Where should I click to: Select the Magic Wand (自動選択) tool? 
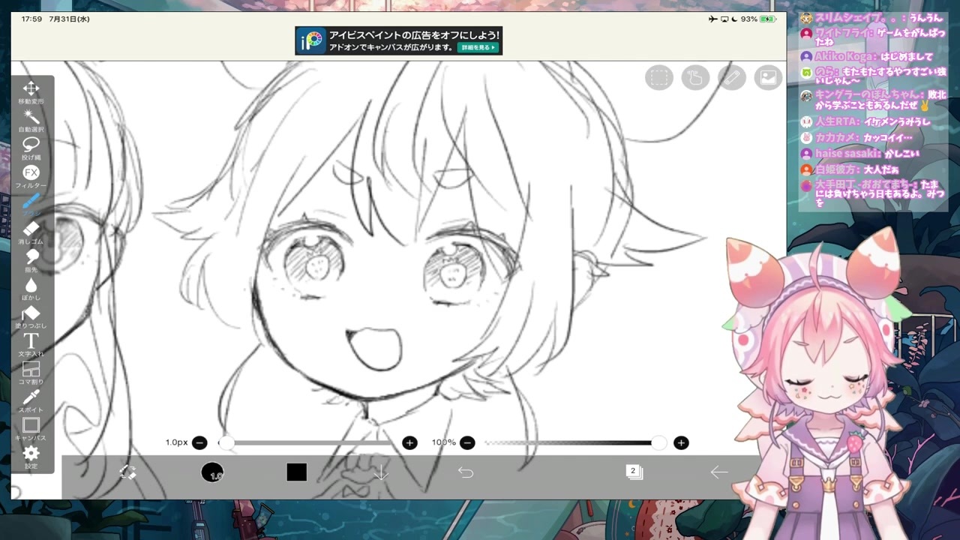31,120
